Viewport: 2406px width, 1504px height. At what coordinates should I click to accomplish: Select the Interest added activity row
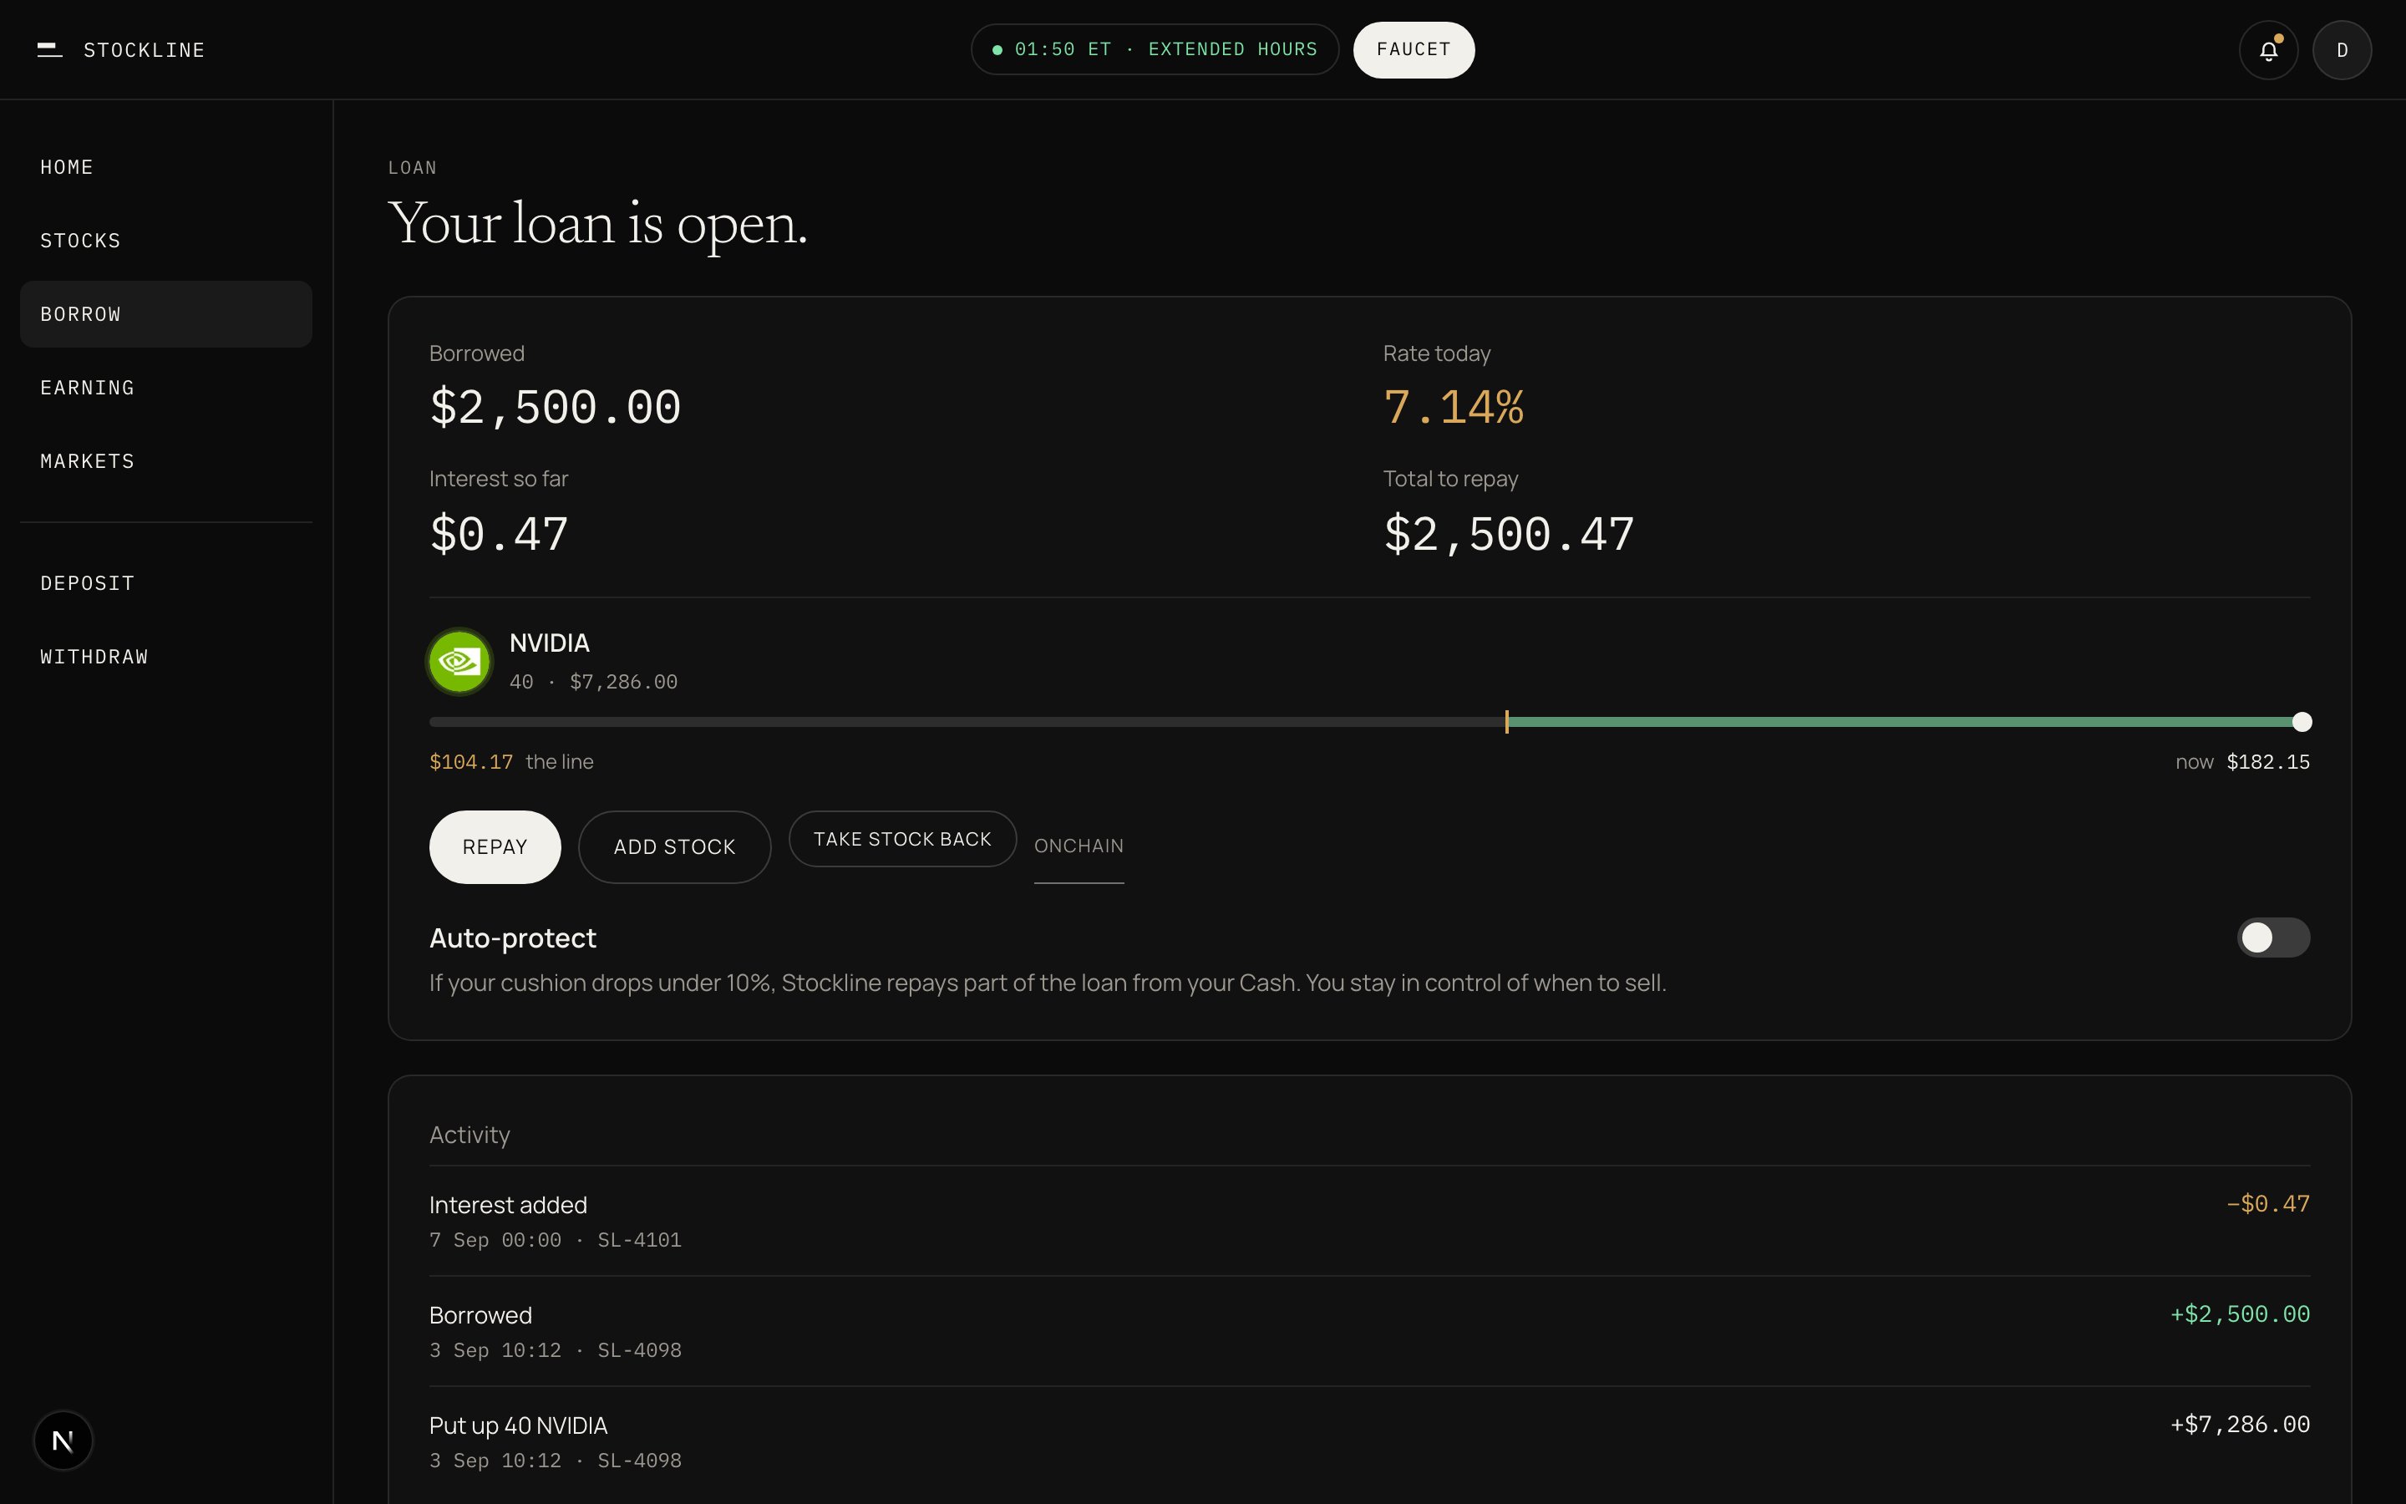1369,1222
